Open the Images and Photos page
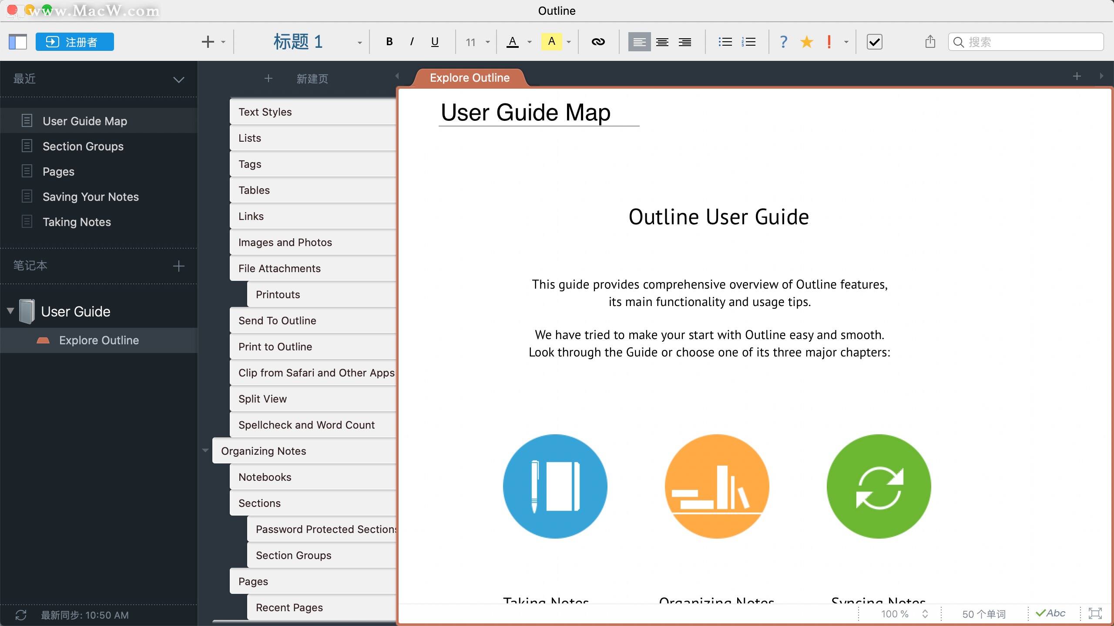This screenshot has width=1114, height=626. (313, 242)
